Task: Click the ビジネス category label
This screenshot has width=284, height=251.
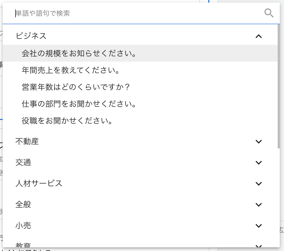Action: tap(31, 36)
